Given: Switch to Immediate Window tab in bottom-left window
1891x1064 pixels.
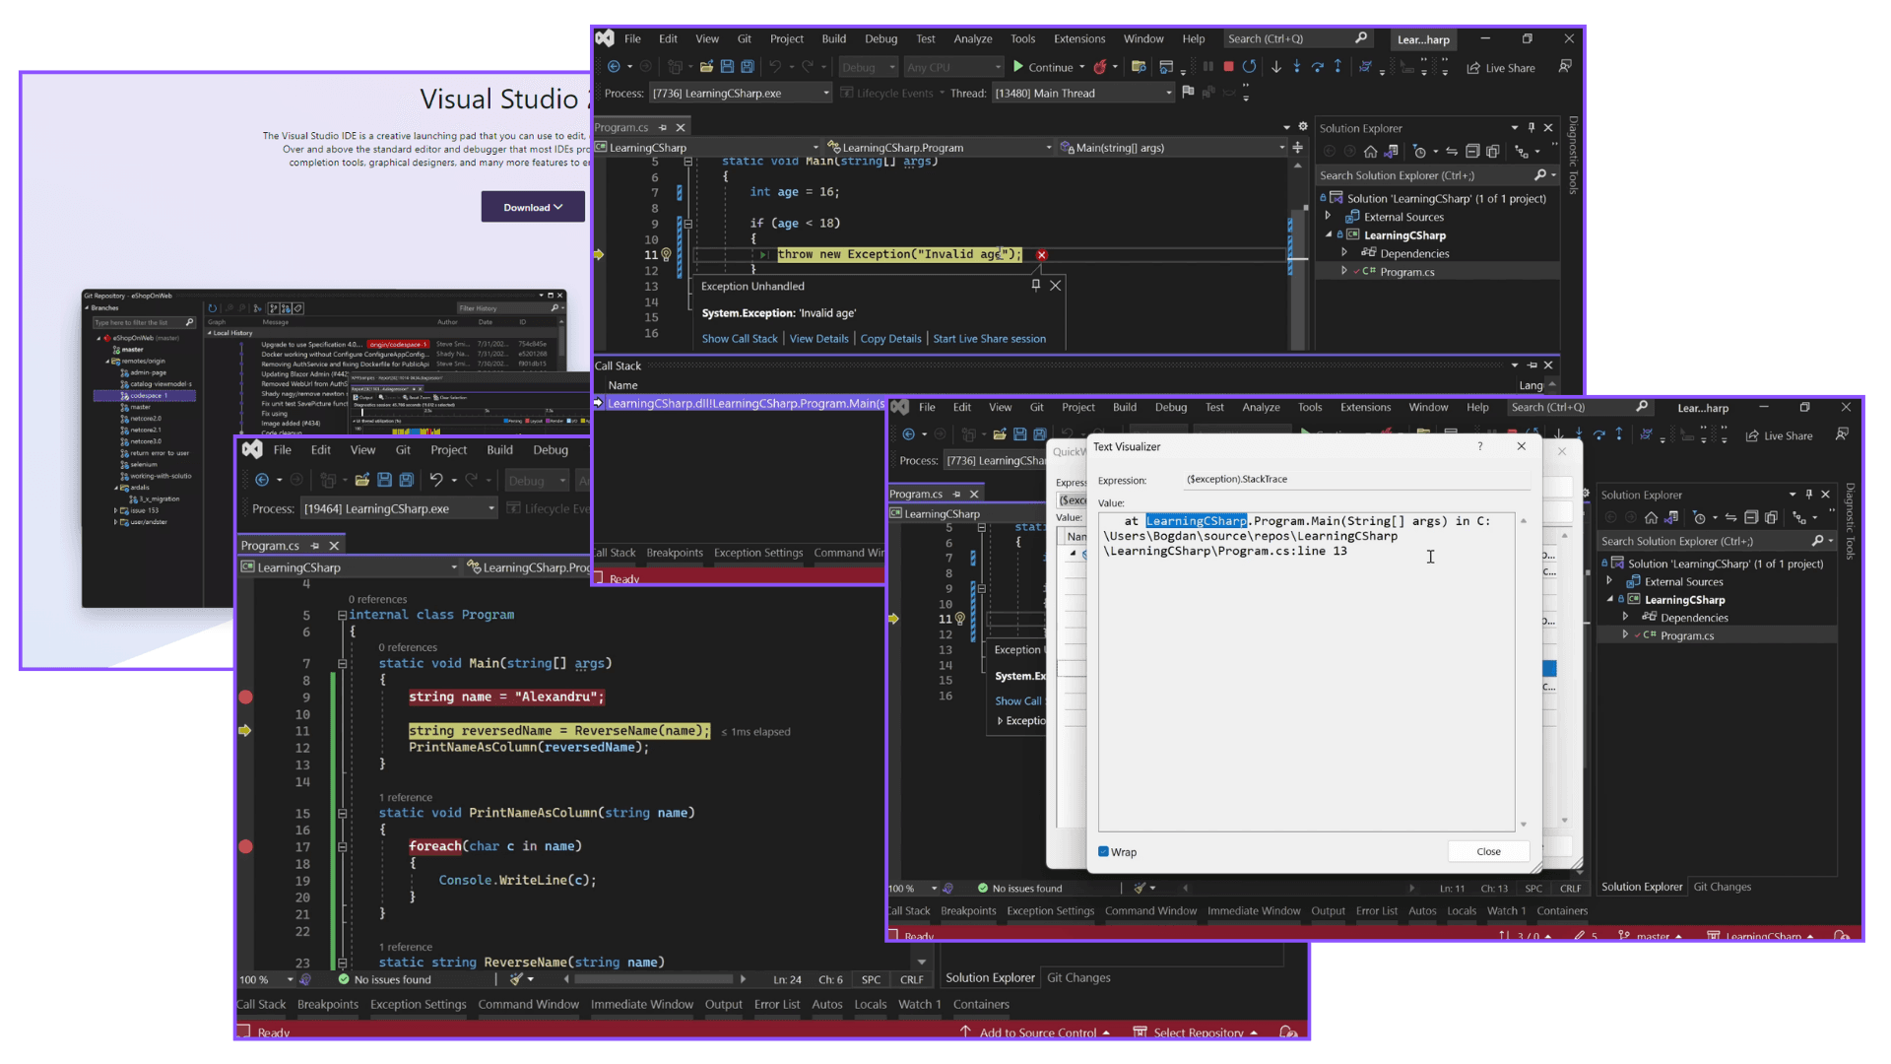Looking at the screenshot, I should (642, 1005).
